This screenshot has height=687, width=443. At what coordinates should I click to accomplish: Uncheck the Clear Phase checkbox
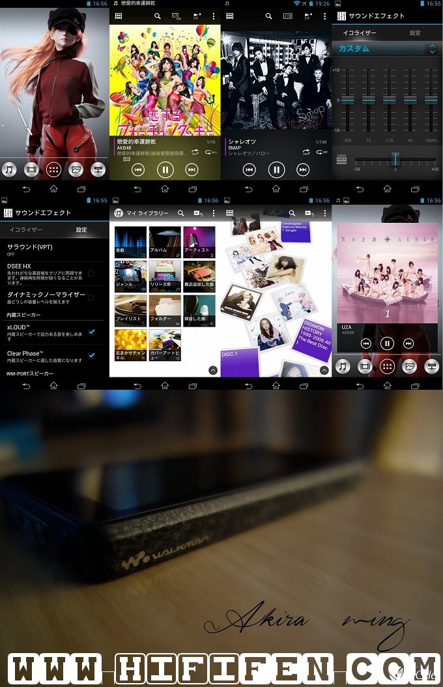point(91,355)
